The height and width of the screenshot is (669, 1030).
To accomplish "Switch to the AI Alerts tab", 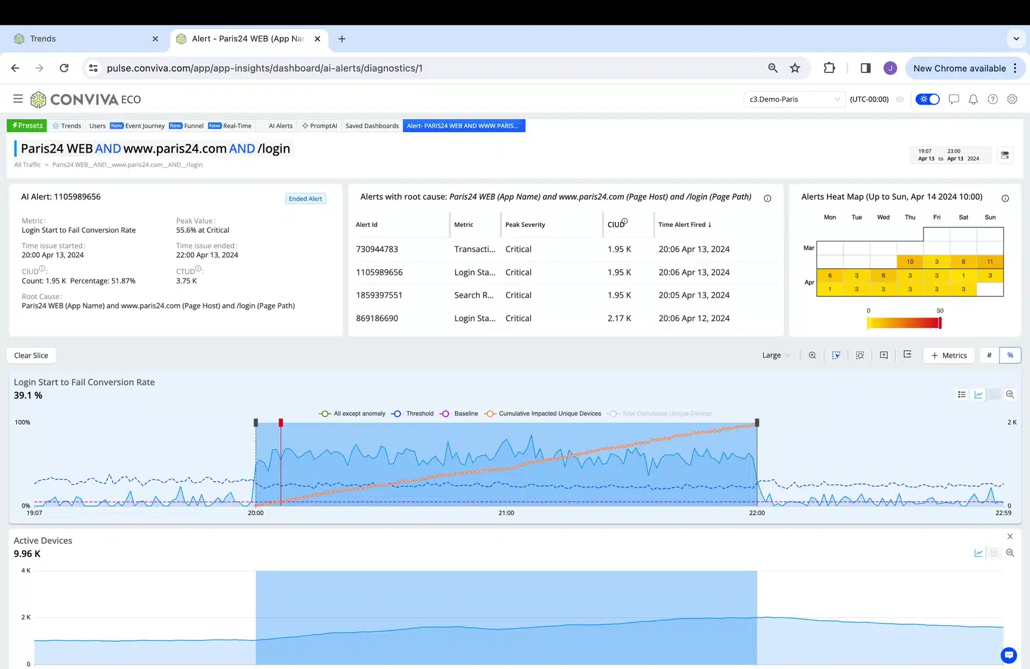I will (280, 126).
